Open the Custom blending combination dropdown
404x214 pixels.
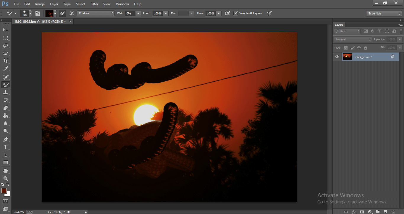96,13
